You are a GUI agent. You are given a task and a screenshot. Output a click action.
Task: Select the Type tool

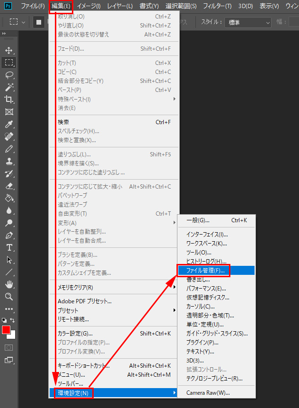tap(9, 247)
